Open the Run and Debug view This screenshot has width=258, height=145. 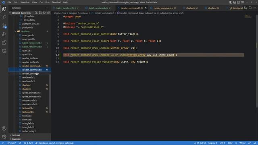4,34
